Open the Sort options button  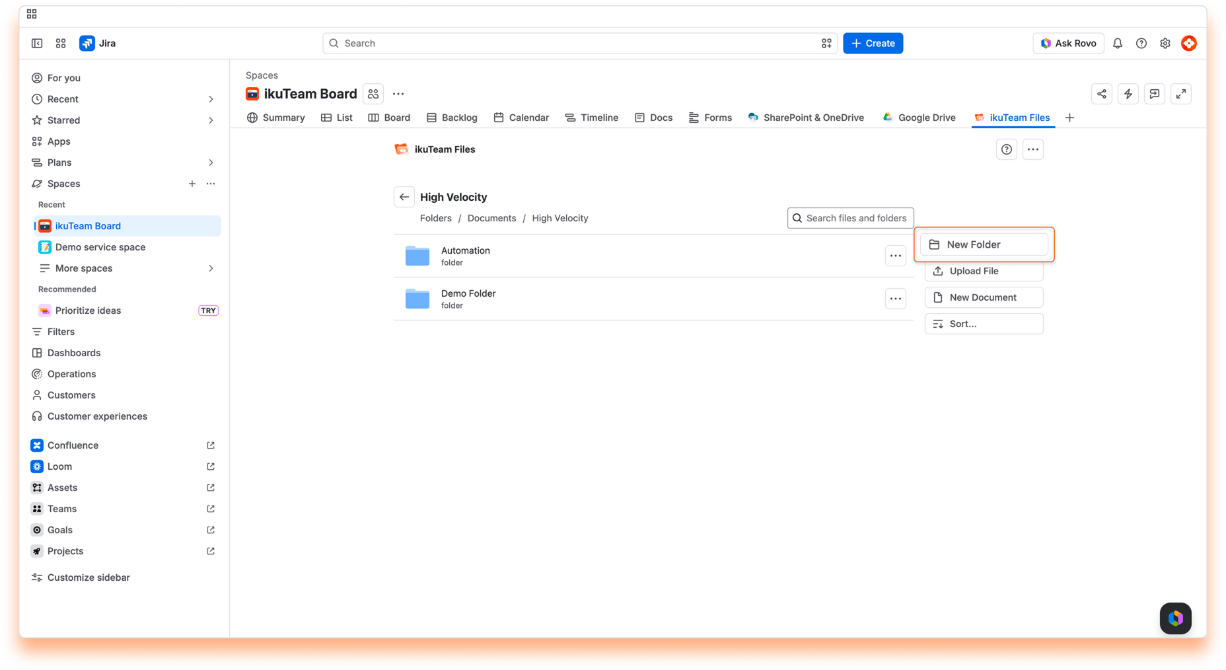984,324
